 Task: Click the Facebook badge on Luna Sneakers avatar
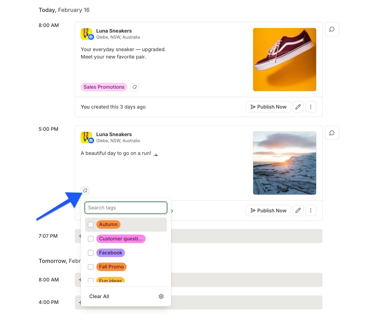pyautogui.click(x=91, y=37)
